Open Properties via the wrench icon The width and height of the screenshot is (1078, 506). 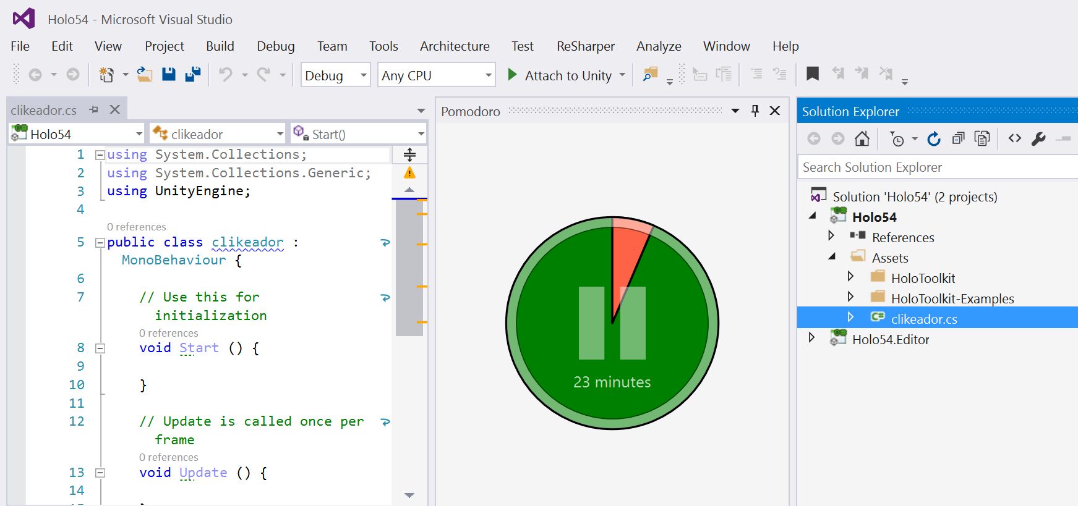click(1038, 138)
